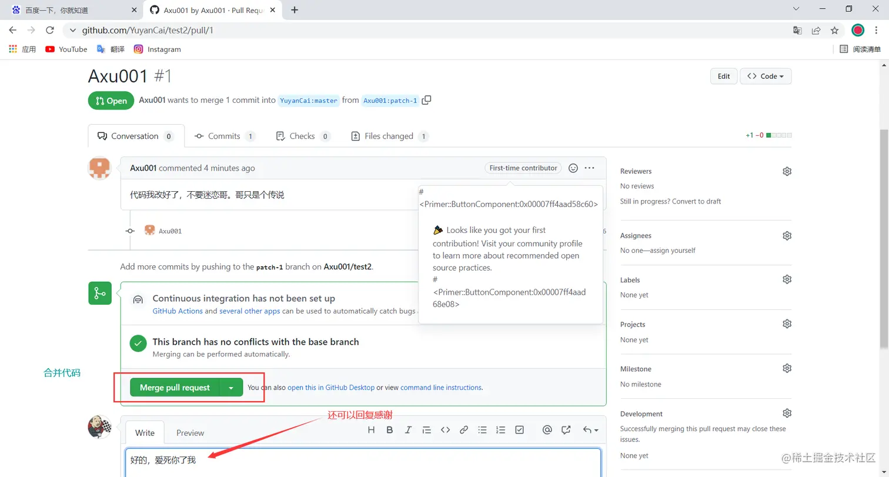This screenshot has height=477, width=889.
Task: Reference an issue or pull request icon
Action: (566, 430)
